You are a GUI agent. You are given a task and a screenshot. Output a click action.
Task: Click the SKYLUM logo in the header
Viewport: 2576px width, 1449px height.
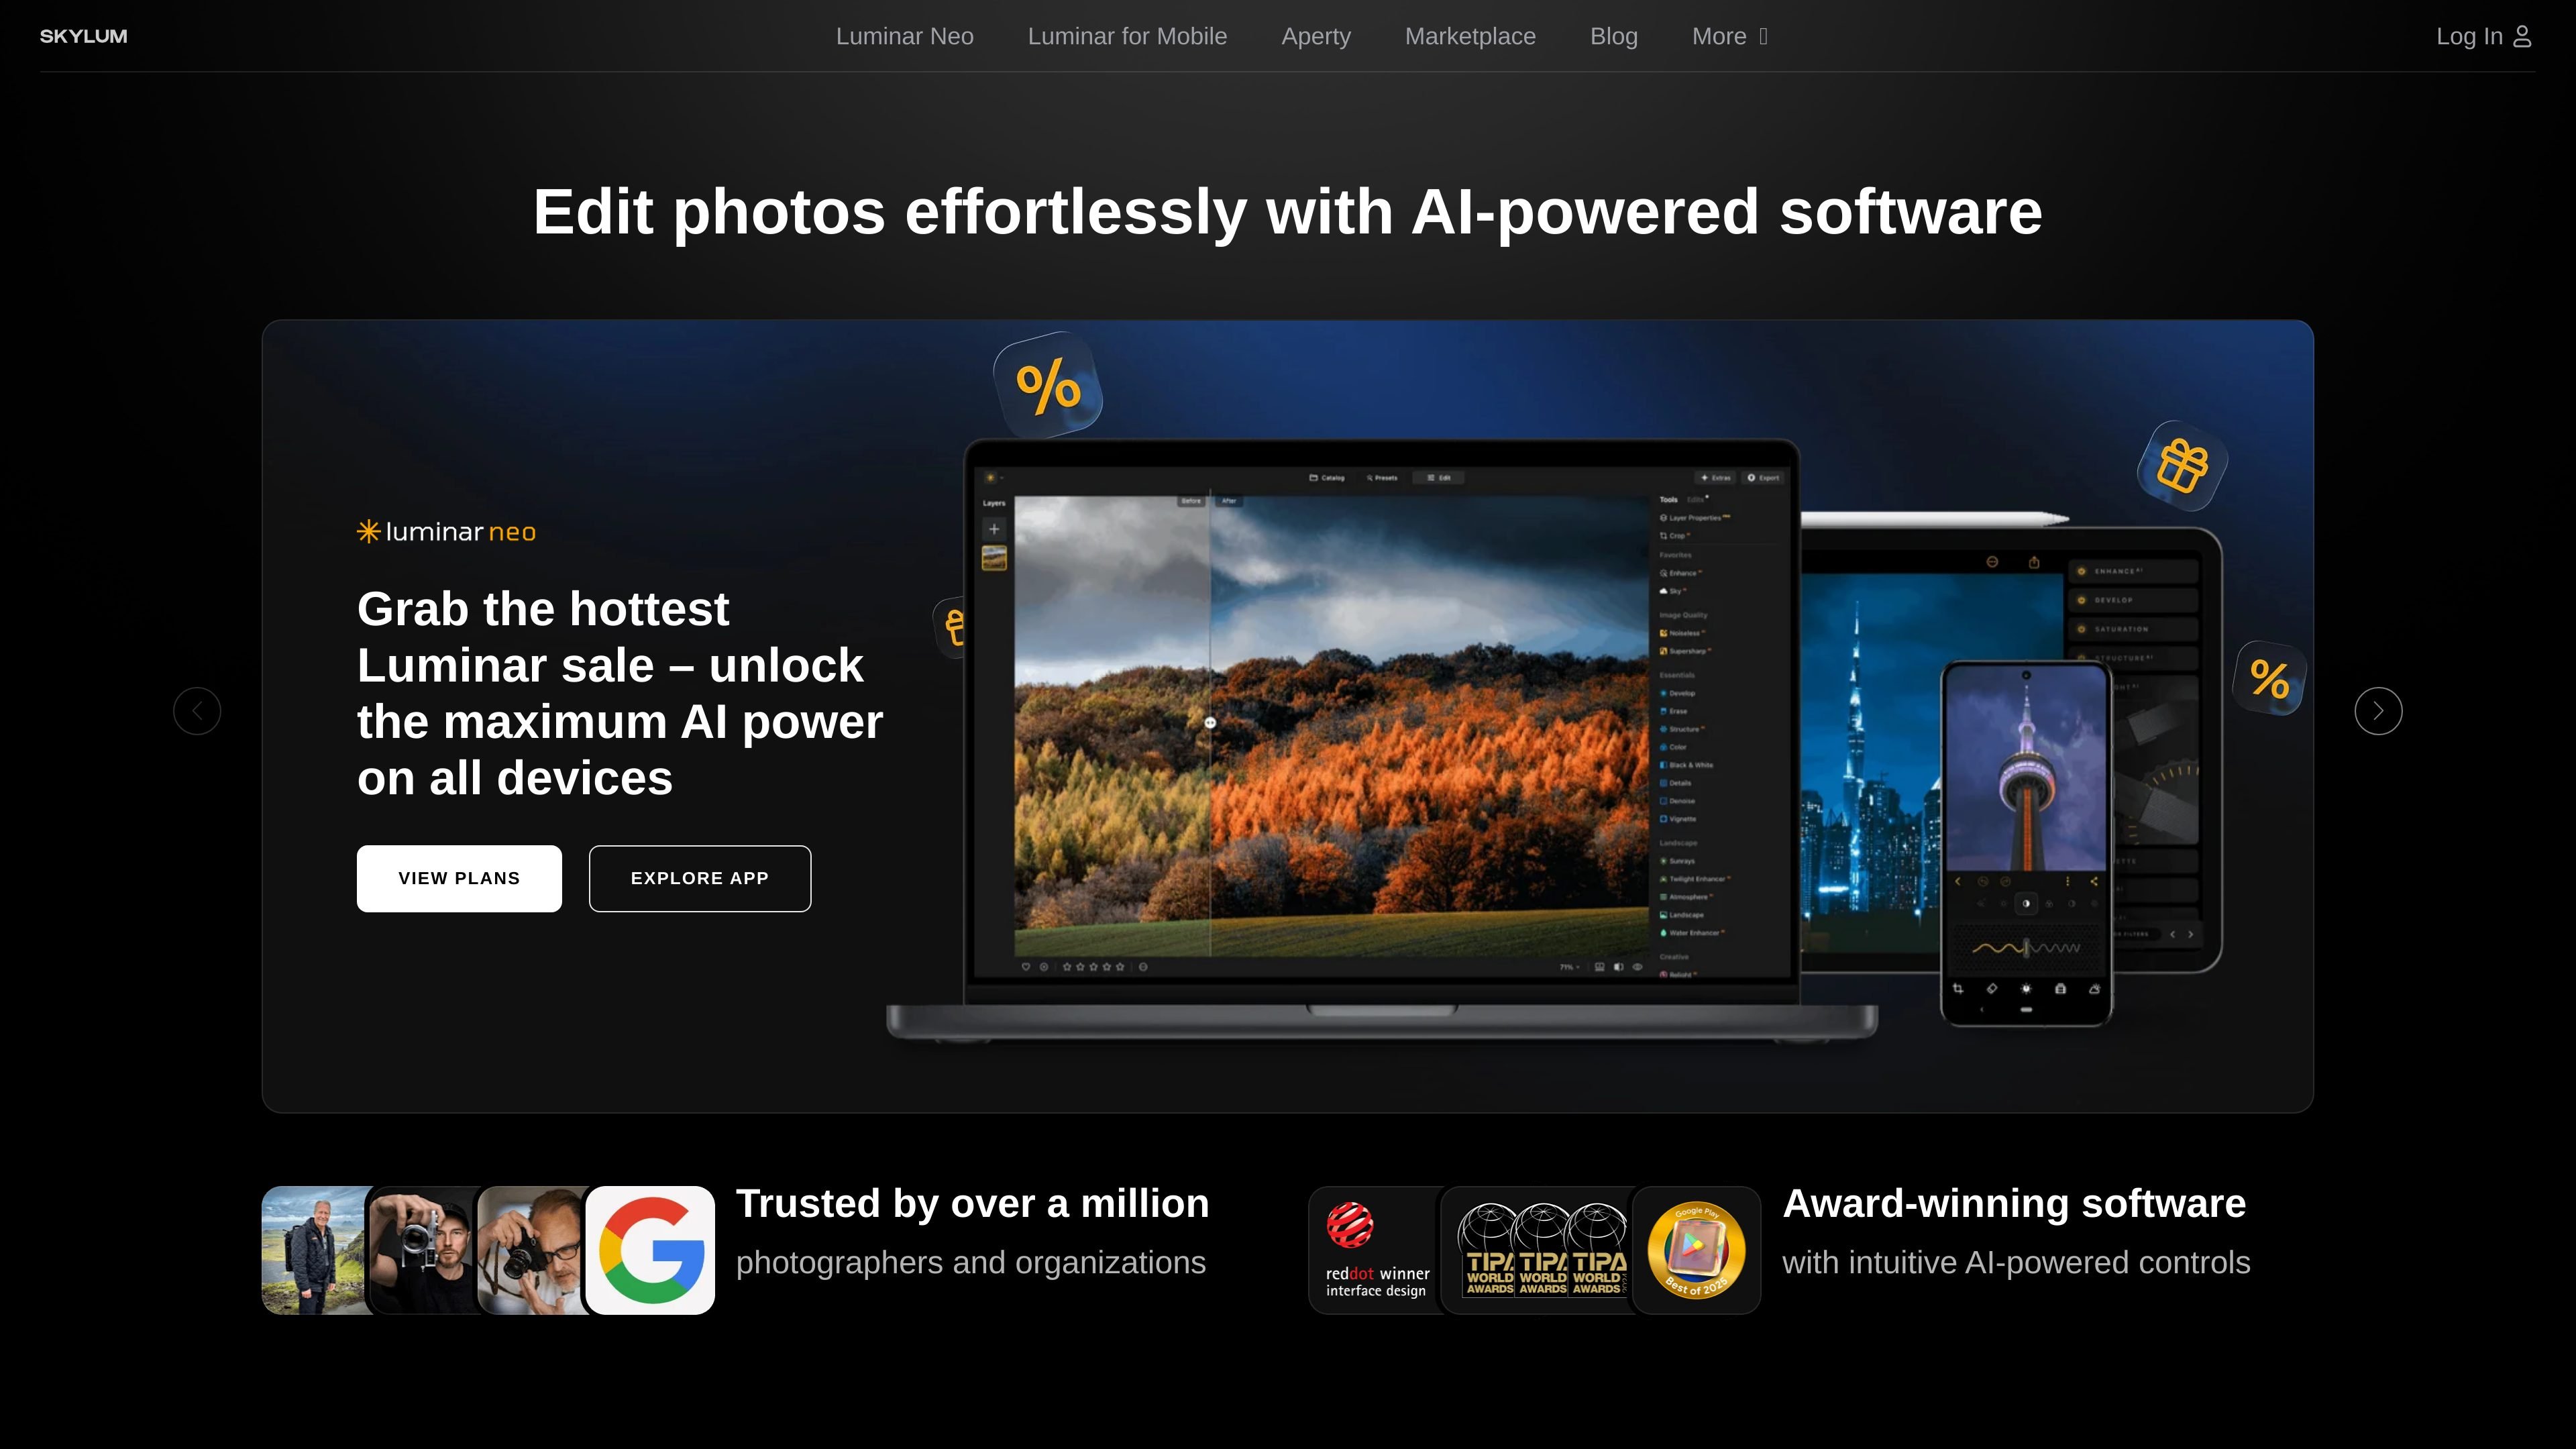83,36
